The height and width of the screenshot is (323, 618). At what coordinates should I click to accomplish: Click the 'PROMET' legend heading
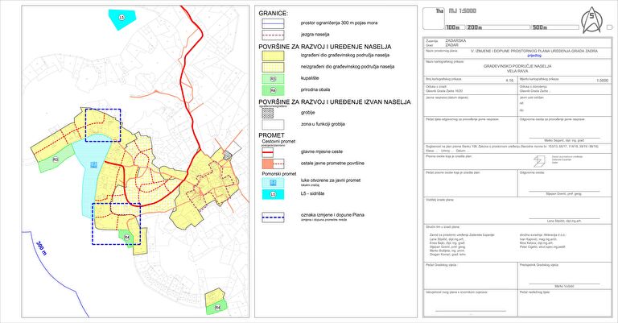pyautogui.click(x=271, y=135)
